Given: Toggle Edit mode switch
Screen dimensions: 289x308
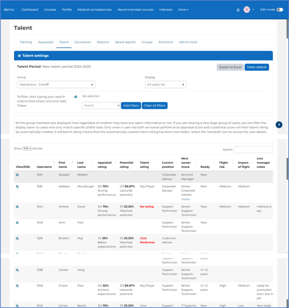Looking at the screenshot, I should (x=280, y=10).
